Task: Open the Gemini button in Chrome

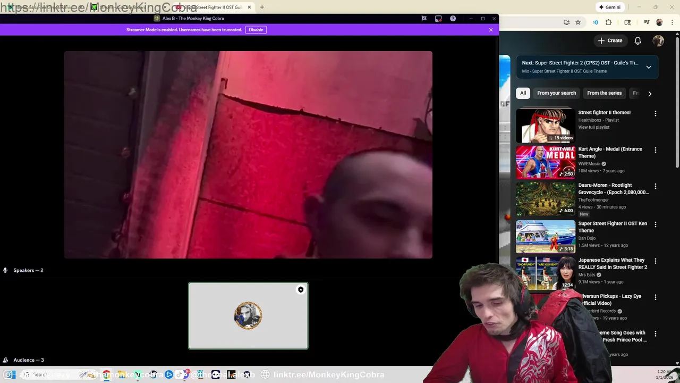Action: tap(610, 7)
